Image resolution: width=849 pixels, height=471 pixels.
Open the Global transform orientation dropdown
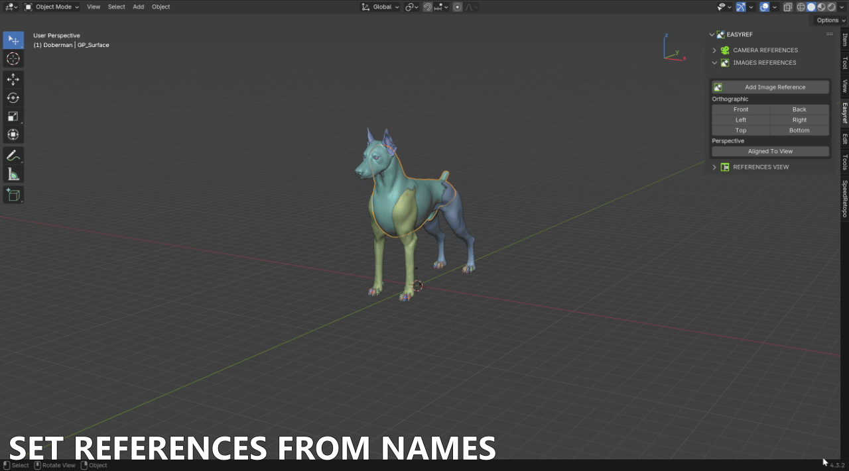click(380, 7)
